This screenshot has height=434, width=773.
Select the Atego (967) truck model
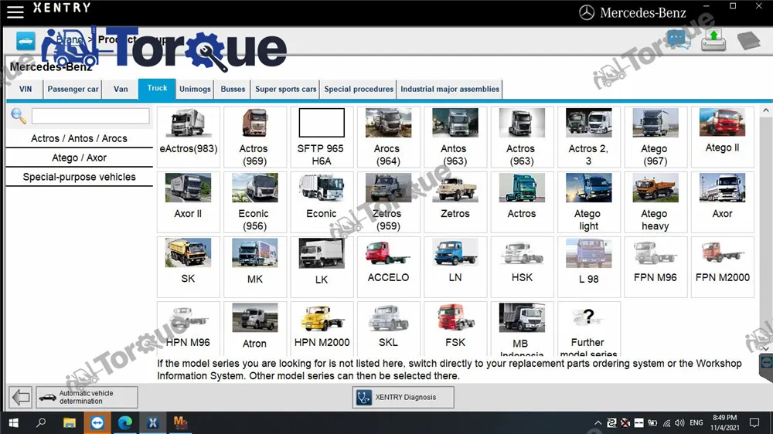pyautogui.click(x=656, y=137)
